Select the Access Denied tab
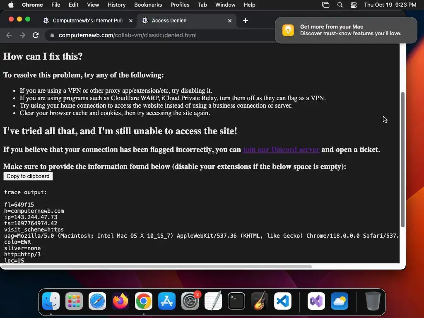The height and width of the screenshot is (318, 424). pyautogui.click(x=187, y=21)
